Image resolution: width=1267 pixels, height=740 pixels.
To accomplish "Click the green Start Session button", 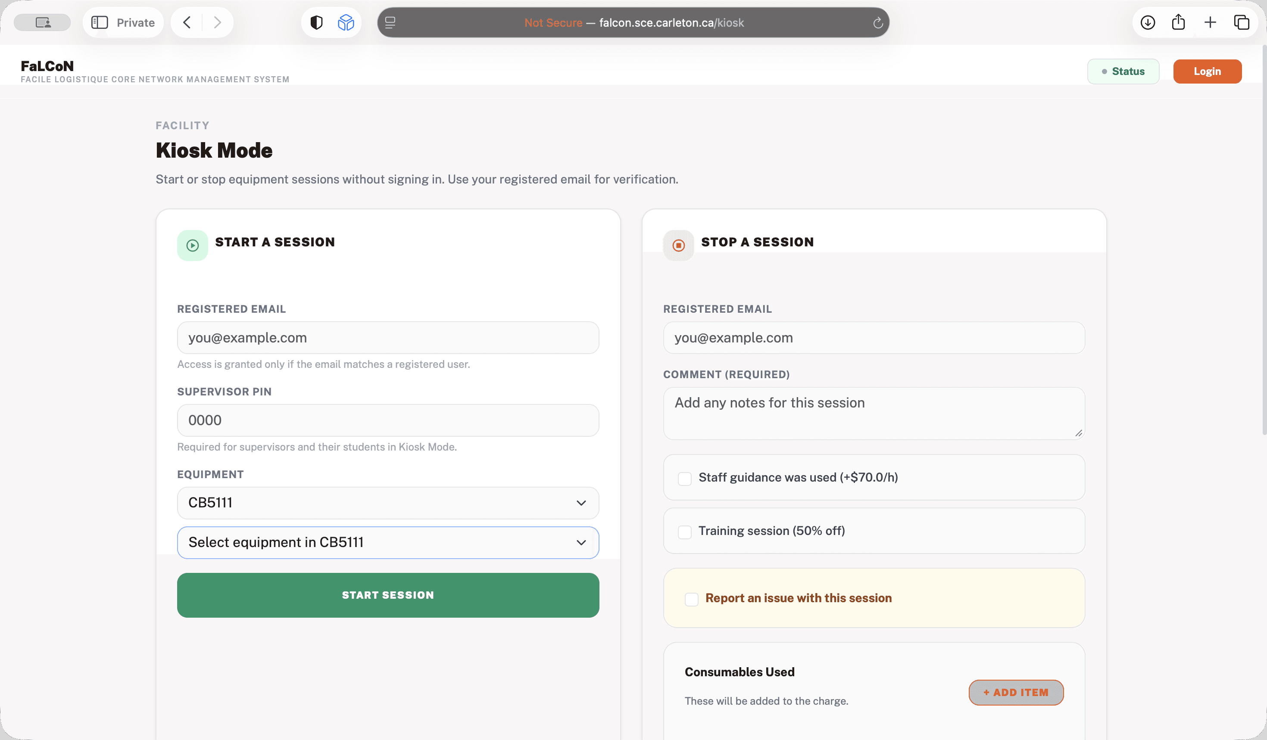I will (388, 595).
